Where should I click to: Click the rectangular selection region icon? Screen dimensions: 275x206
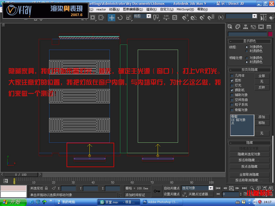[x=93, y=17]
